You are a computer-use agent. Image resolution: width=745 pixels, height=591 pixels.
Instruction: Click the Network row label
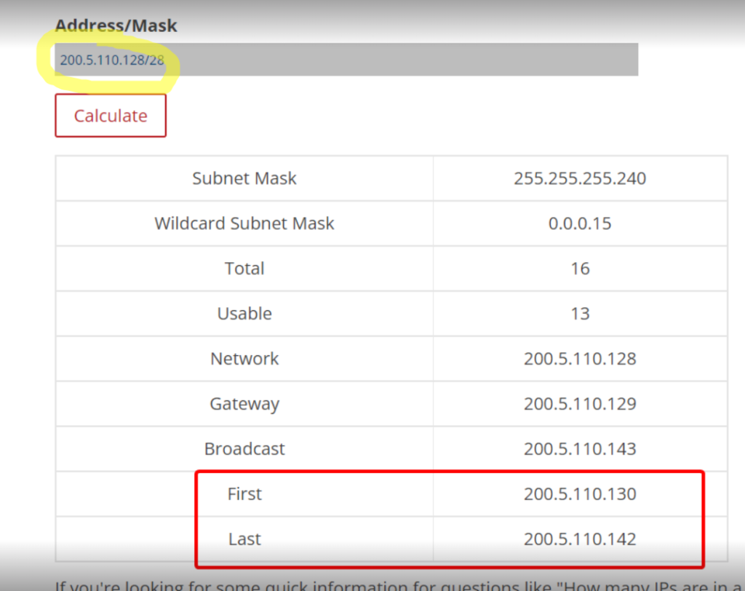[244, 359]
